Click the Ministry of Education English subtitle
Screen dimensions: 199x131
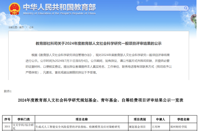(59, 13)
